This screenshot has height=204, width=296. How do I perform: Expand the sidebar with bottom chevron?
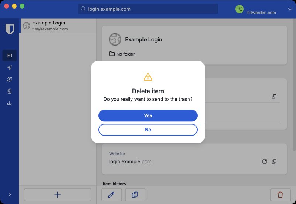10,194
